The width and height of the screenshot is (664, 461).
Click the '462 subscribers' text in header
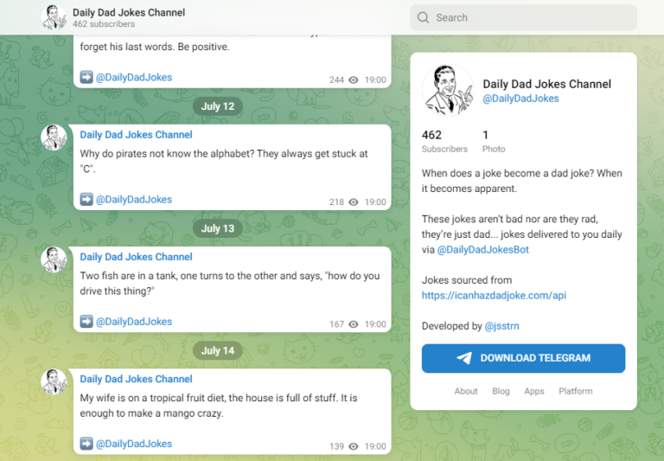(x=104, y=24)
